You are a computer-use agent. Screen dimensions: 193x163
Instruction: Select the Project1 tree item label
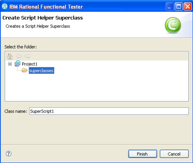click(30, 64)
